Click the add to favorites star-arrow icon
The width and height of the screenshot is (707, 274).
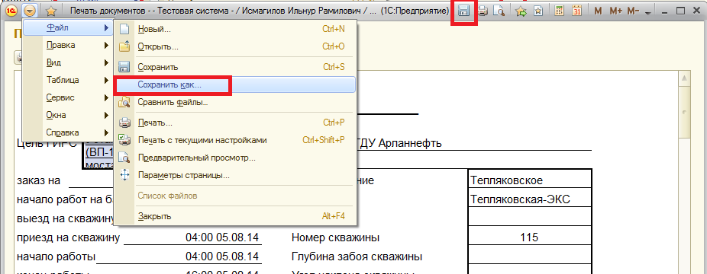[521, 11]
